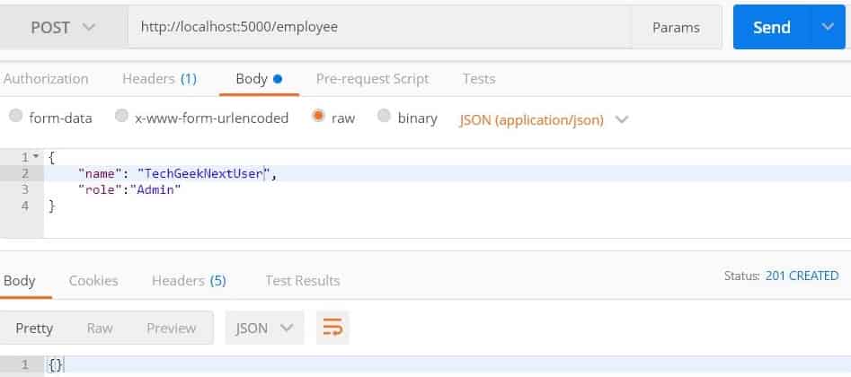Go to the Tests tab
The width and height of the screenshot is (851, 377).
[479, 79]
